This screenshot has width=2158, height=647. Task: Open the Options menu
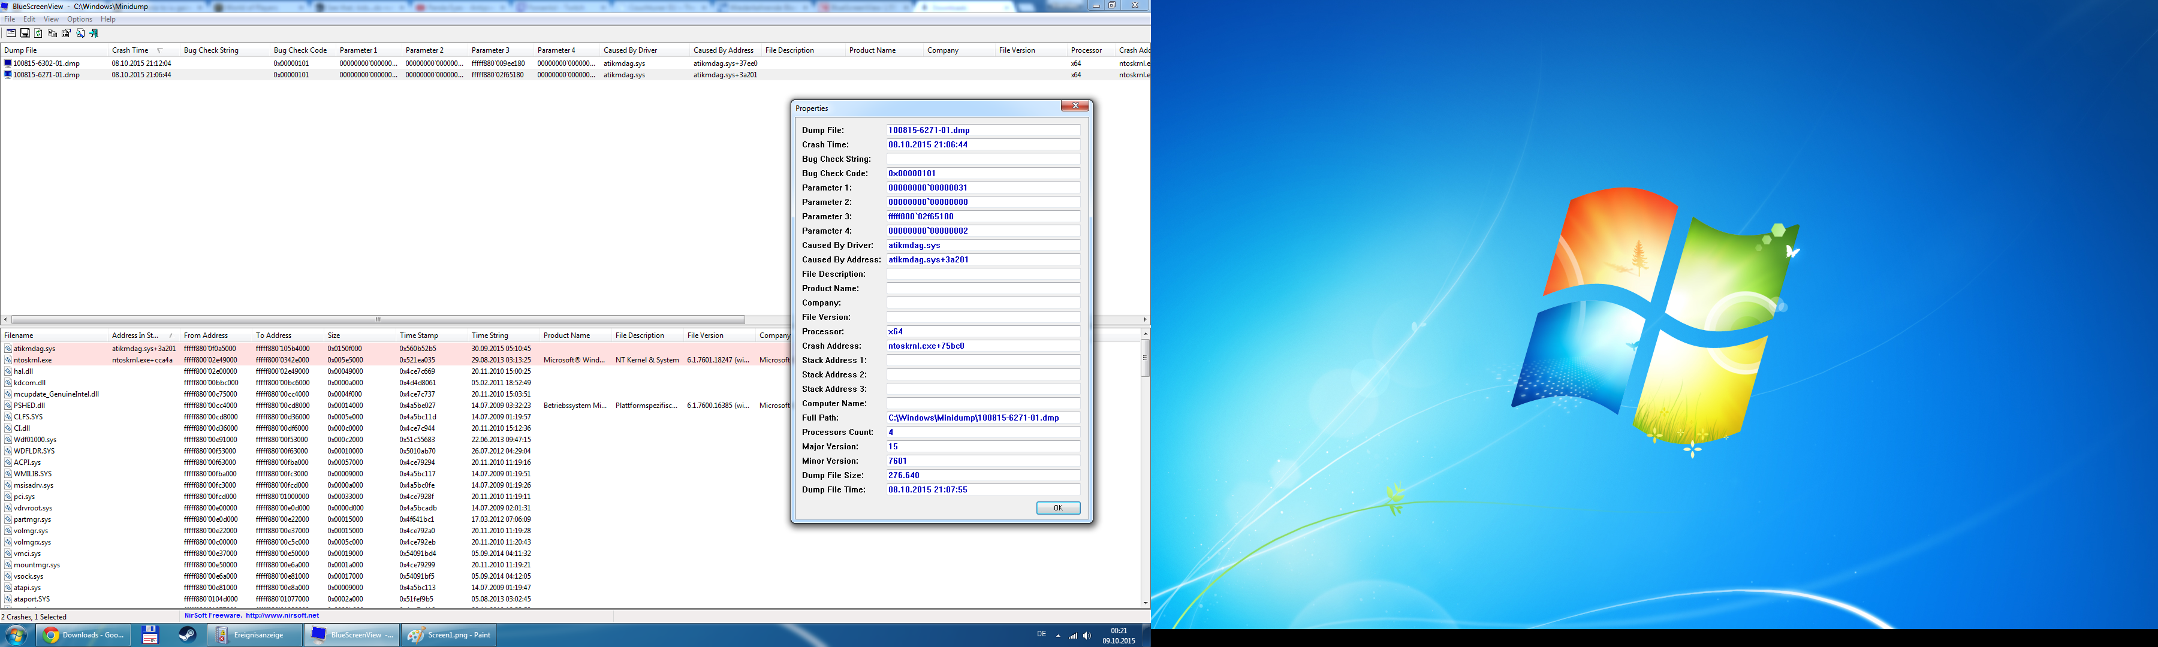coord(79,19)
